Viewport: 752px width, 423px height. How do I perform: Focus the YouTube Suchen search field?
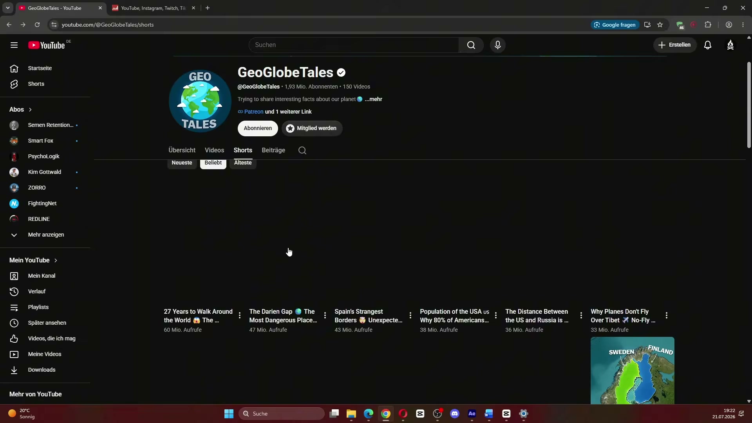coord(354,45)
